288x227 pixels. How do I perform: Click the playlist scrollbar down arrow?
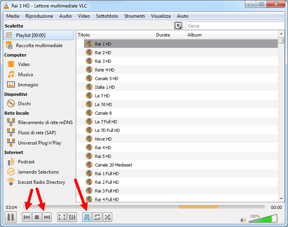(x=281, y=198)
